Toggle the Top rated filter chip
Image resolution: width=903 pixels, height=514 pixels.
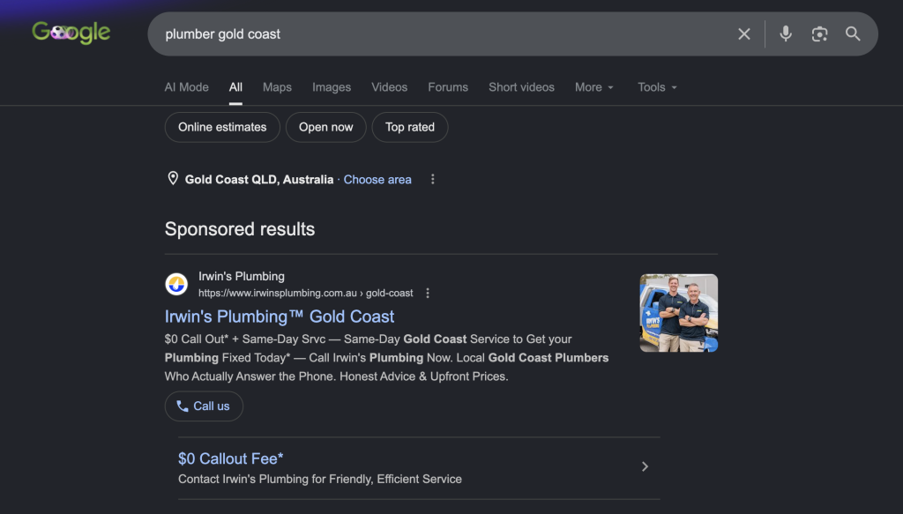click(410, 127)
